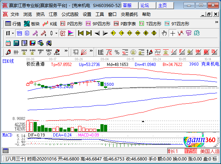This screenshot has height=164, width=221.
Task: Toggle the crosshair cursor tool
Action: (173, 33)
